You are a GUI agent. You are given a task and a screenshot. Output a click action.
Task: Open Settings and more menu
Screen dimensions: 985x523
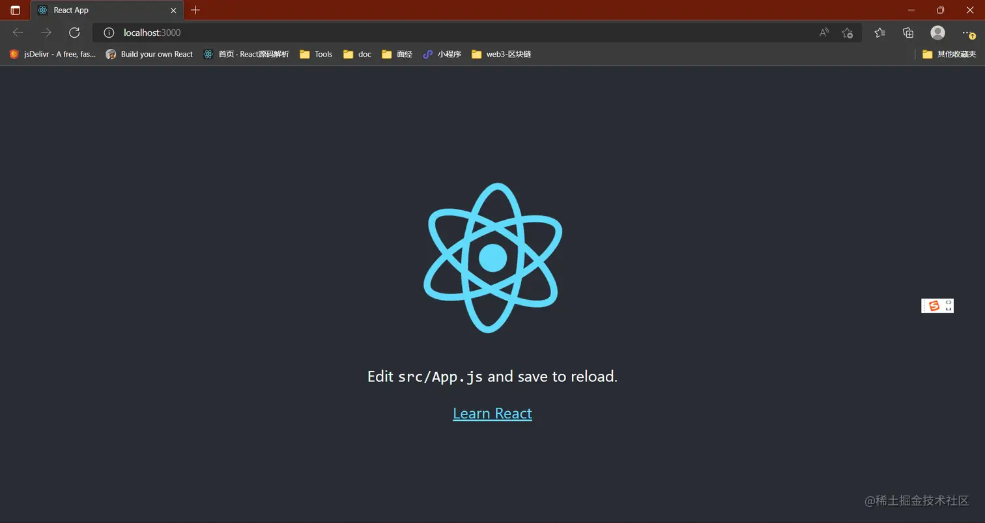pos(968,33)
